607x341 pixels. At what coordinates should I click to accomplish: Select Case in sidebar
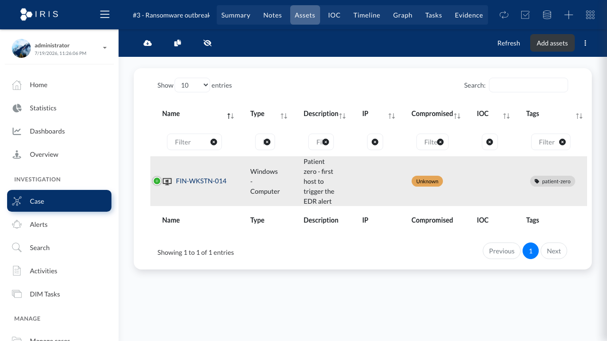[59, 201]
